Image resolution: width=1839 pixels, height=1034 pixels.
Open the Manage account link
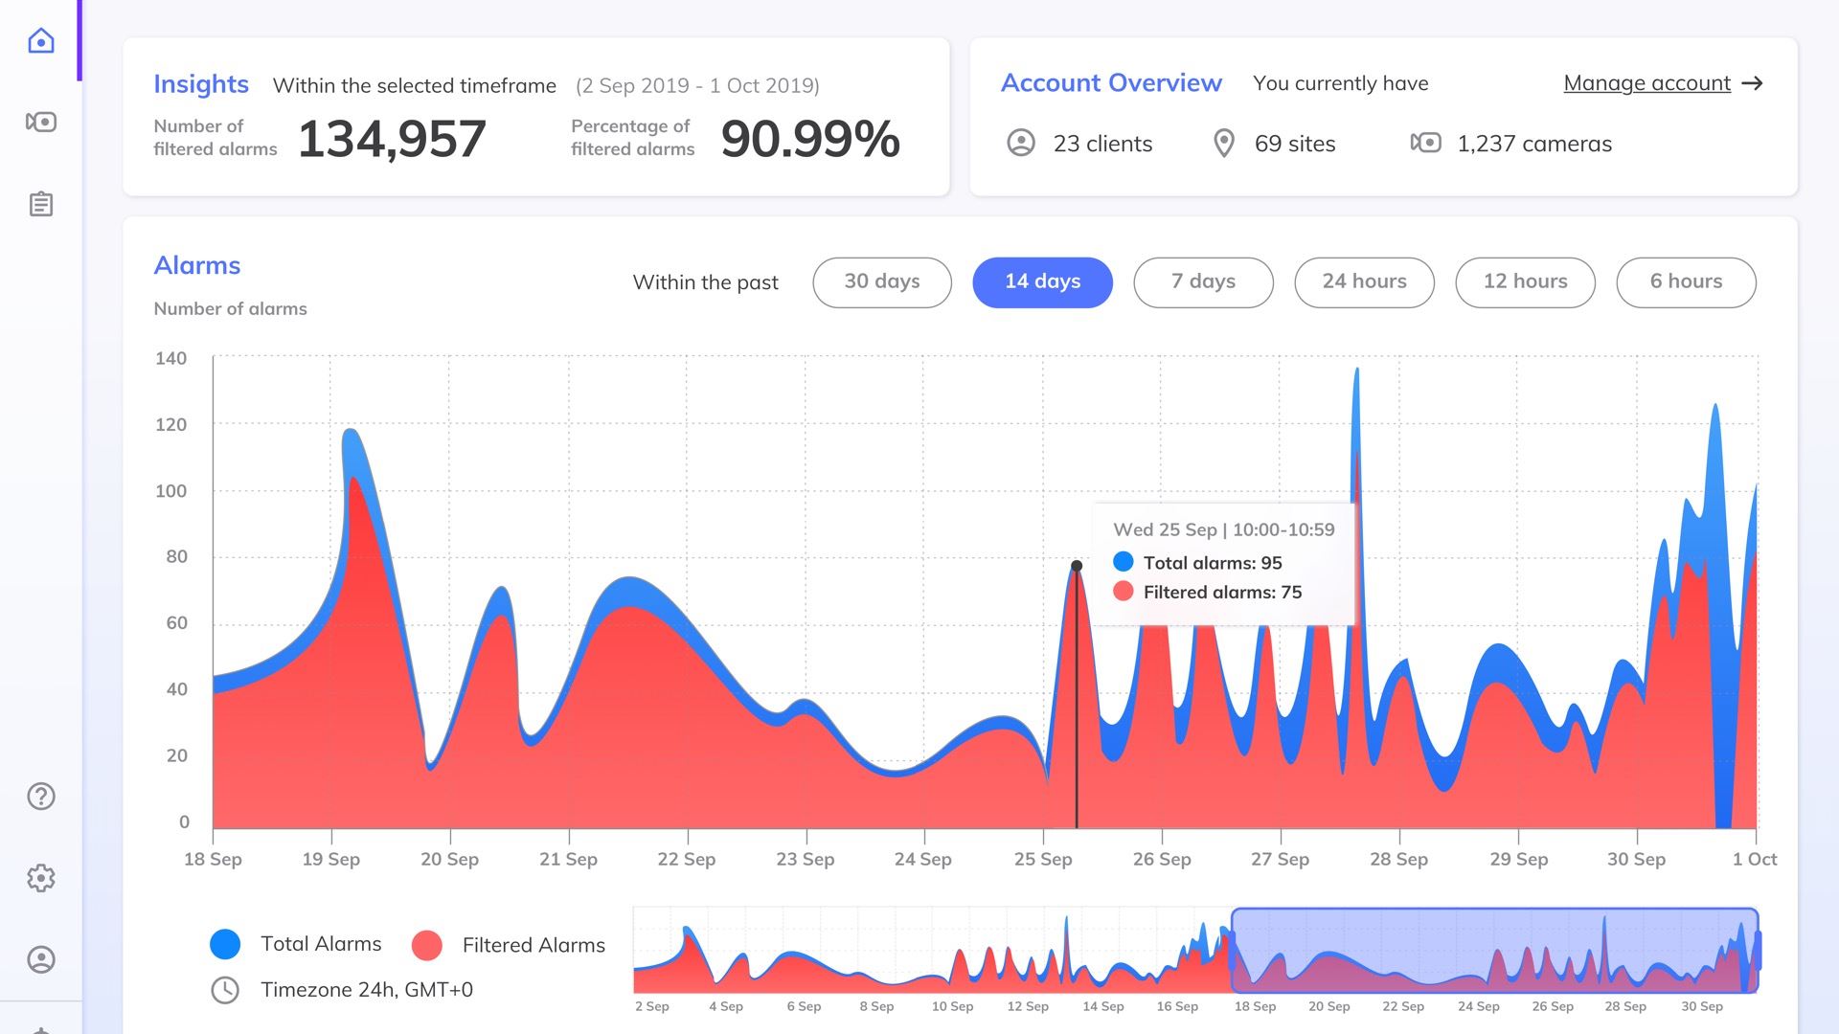pos(1646,83)
